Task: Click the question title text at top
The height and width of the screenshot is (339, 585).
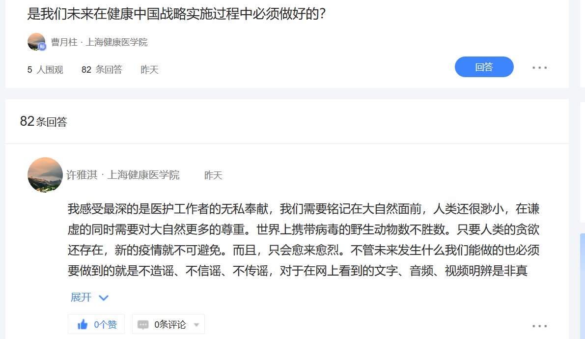Action: coord(177,13)
